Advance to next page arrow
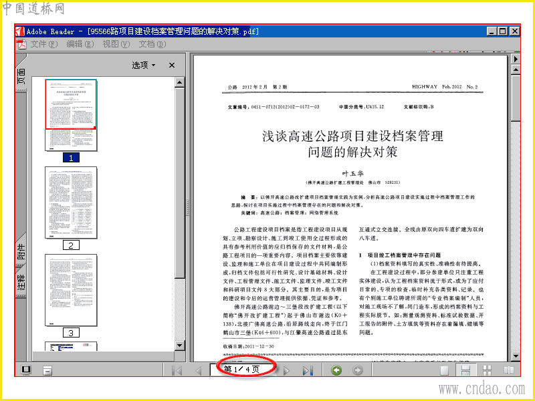Image resolution: width=535 pixels, height=401 pixels. (x=286, y=370)
